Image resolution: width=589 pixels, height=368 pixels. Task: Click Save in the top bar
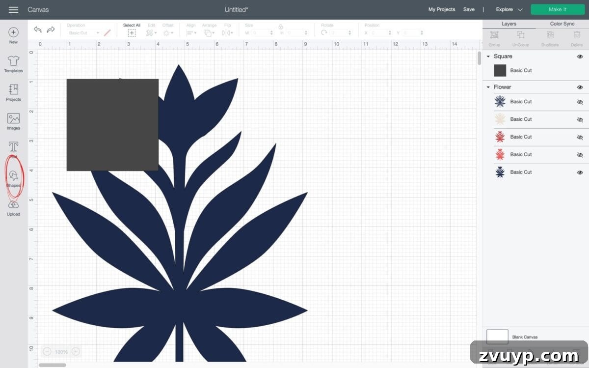coord(469,9)
